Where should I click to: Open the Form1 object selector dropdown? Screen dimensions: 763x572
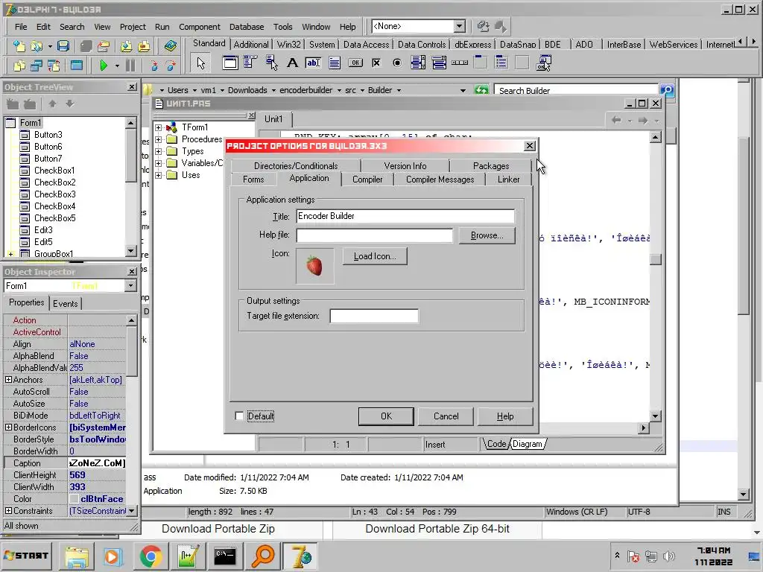130,286
